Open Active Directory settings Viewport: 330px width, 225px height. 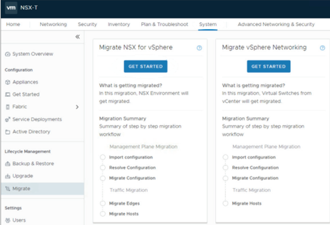(x=31, y=132)
